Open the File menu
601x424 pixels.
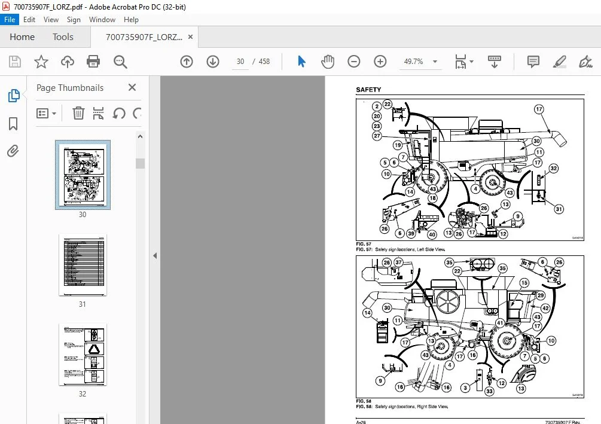[10, 20]
